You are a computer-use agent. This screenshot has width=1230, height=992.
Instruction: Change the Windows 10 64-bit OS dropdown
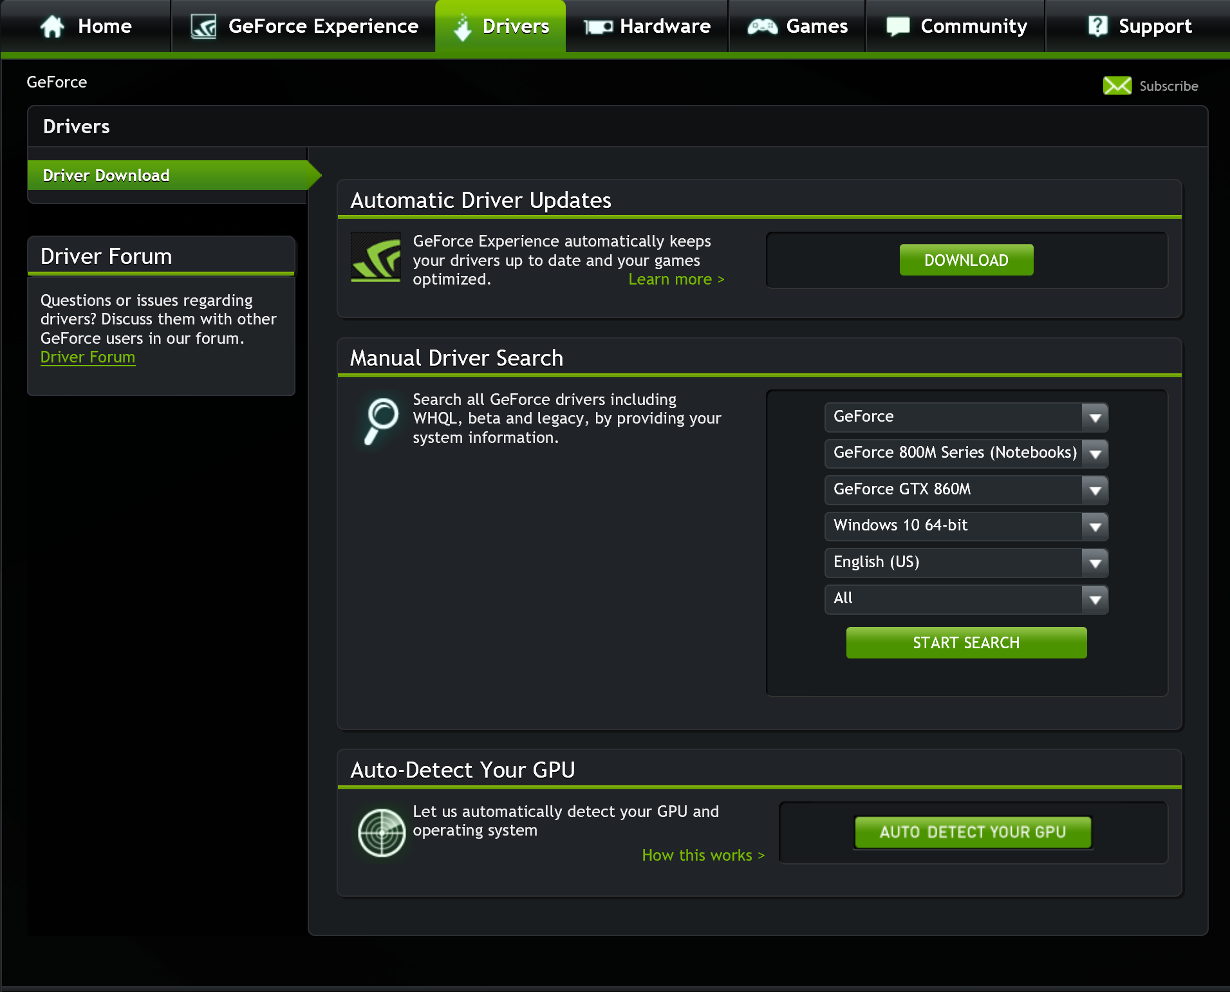tap(965, 526)
